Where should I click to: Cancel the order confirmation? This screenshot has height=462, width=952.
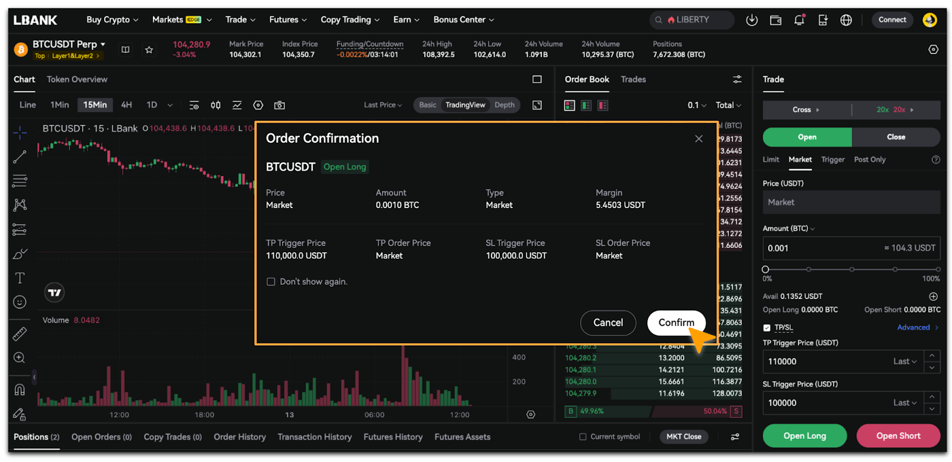(608, 323)
